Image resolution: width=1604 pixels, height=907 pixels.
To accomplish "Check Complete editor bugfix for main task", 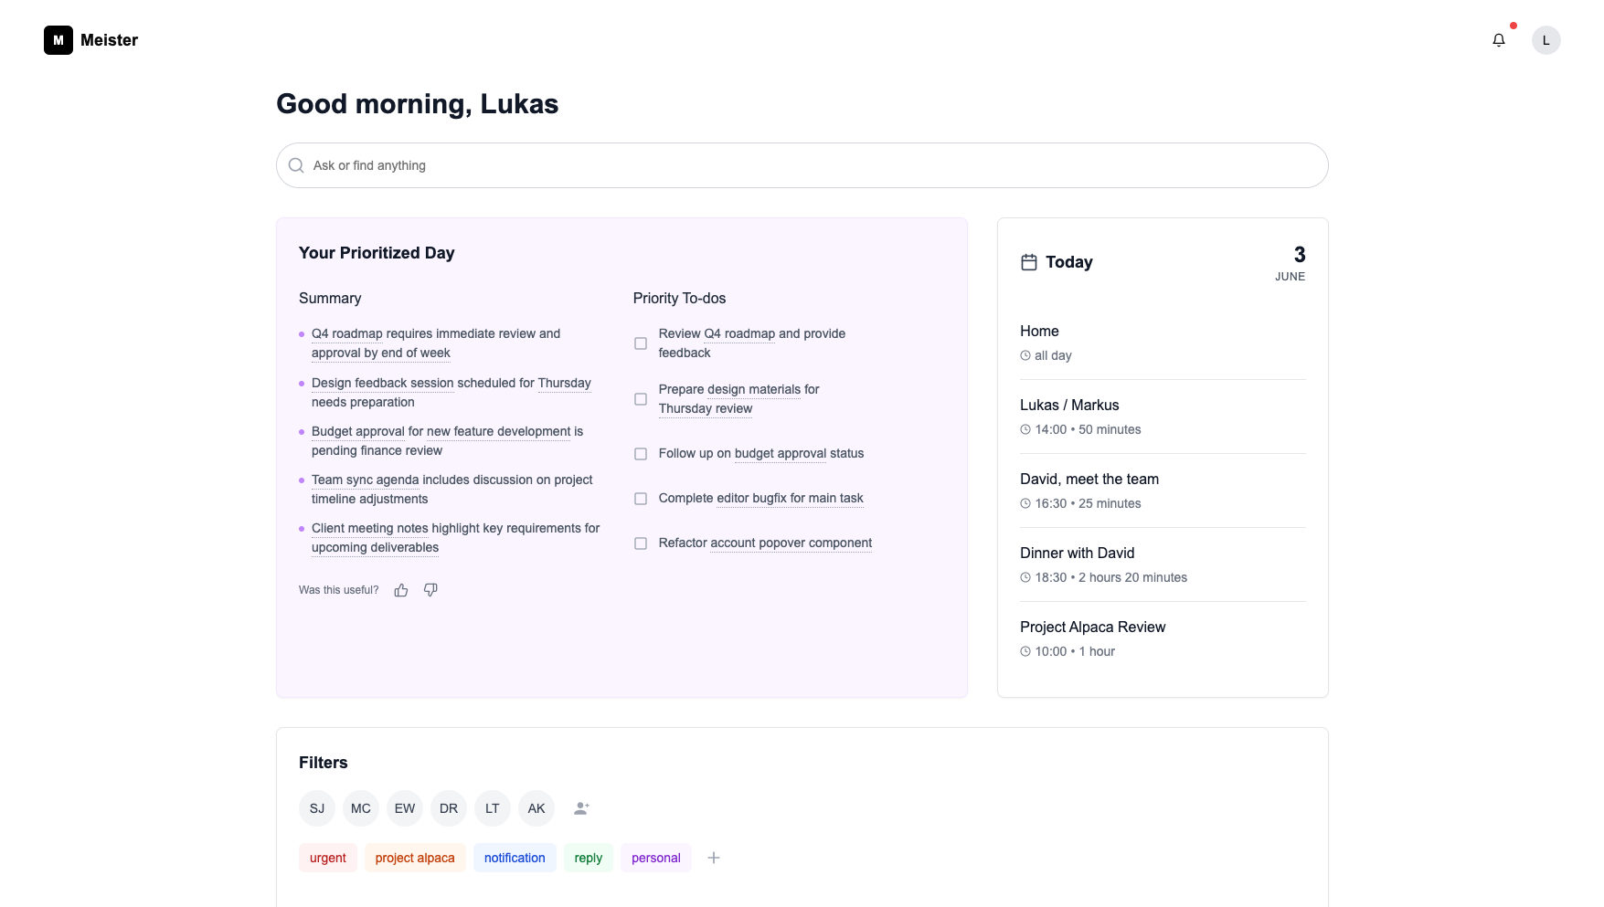I will point(641,499).
